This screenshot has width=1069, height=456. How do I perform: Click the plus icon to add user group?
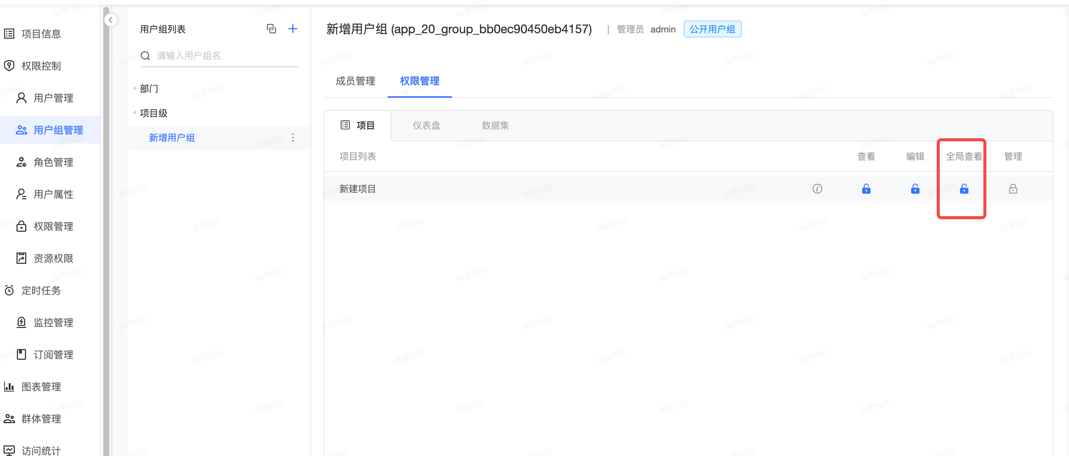(293, 29)
